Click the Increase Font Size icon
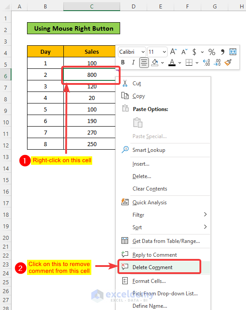246x310 pixels. (x=173, y=52)
